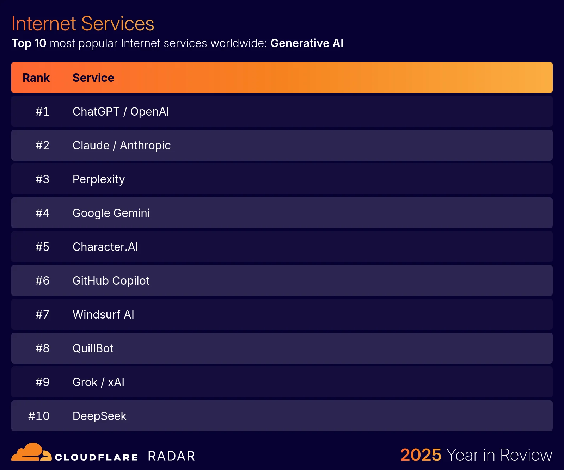
Task: Select the Claude / Anthropic entry
Action: 122,145
